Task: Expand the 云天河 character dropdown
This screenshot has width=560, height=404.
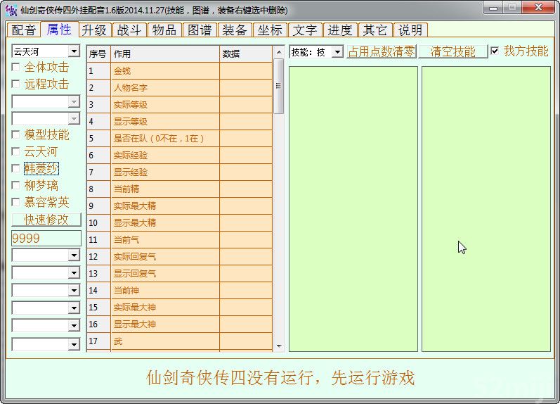Action: 74,51
